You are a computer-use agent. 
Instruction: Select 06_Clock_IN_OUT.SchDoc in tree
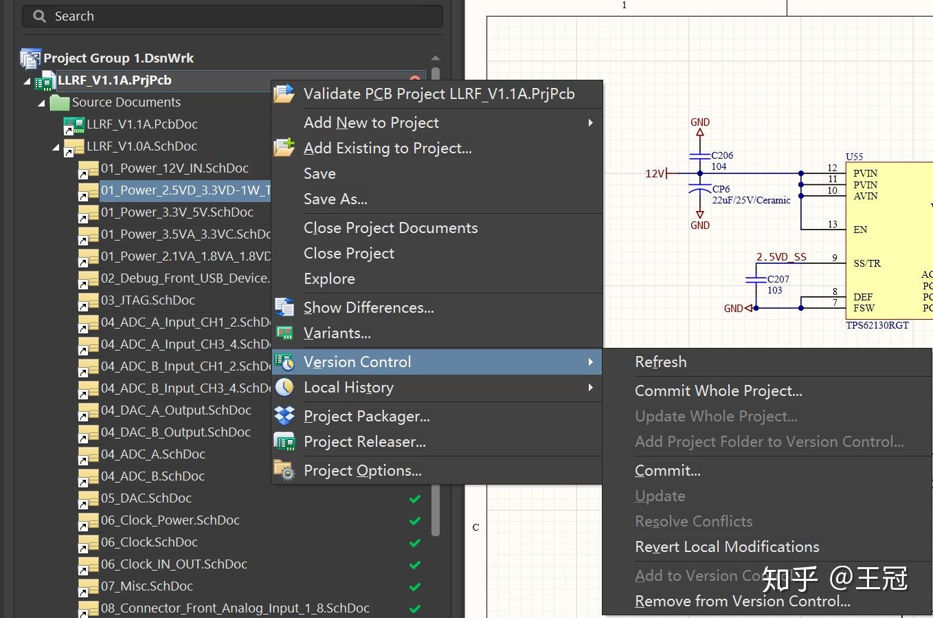[x=174, y=564]
